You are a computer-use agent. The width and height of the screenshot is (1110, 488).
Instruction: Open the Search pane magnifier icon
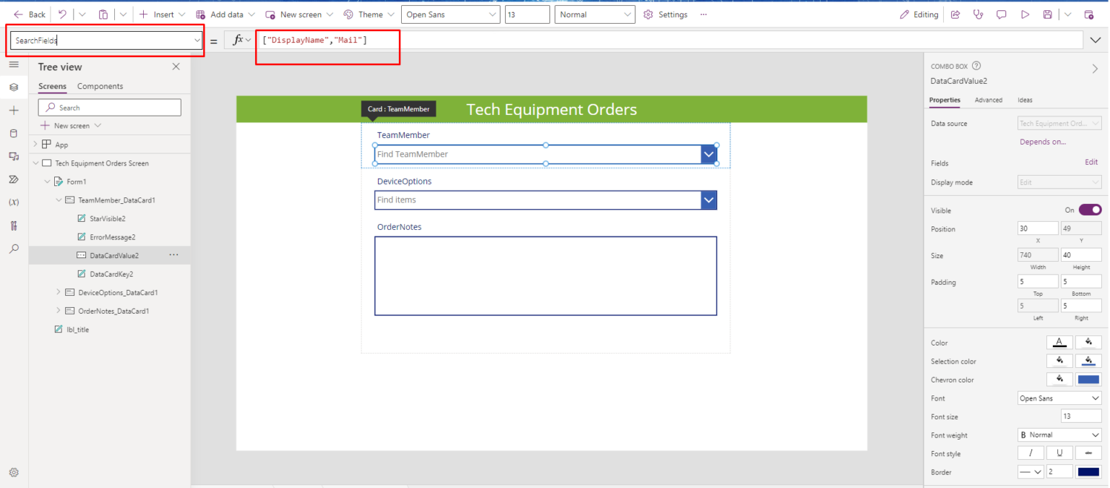(13, 248)
